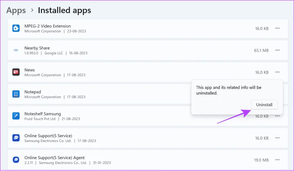Select the News app name
This screenshot has width=294, height=171.
coord(30,70)
